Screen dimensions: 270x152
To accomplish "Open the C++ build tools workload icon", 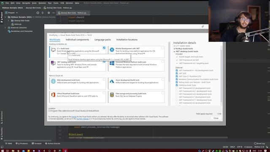I will pyautogui.click(x=53, y=50).
